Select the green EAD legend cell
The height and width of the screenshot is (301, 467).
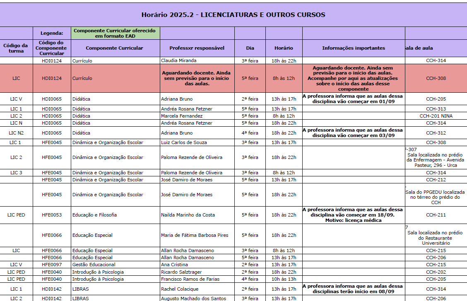tap(114, 33)
